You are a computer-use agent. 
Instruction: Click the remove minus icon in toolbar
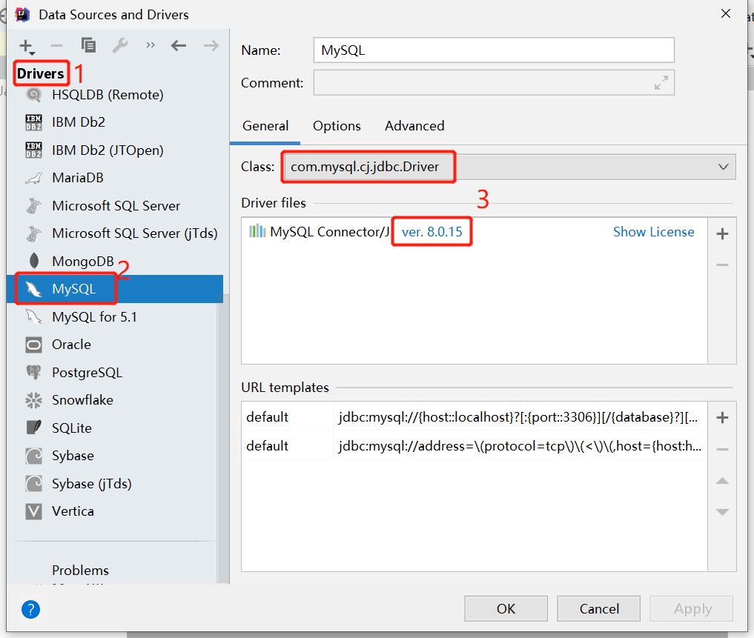[x=57, y=46]
